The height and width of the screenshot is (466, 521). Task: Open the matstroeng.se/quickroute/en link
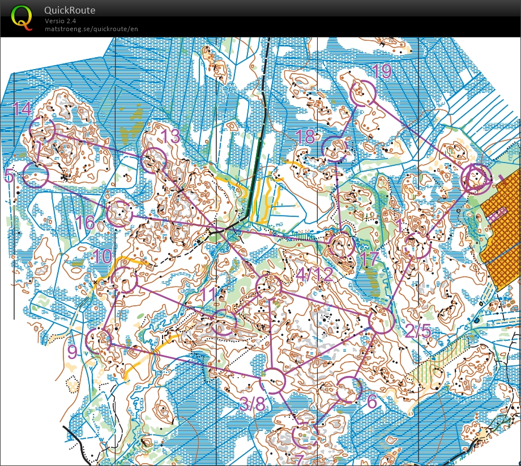coord(91,29)
